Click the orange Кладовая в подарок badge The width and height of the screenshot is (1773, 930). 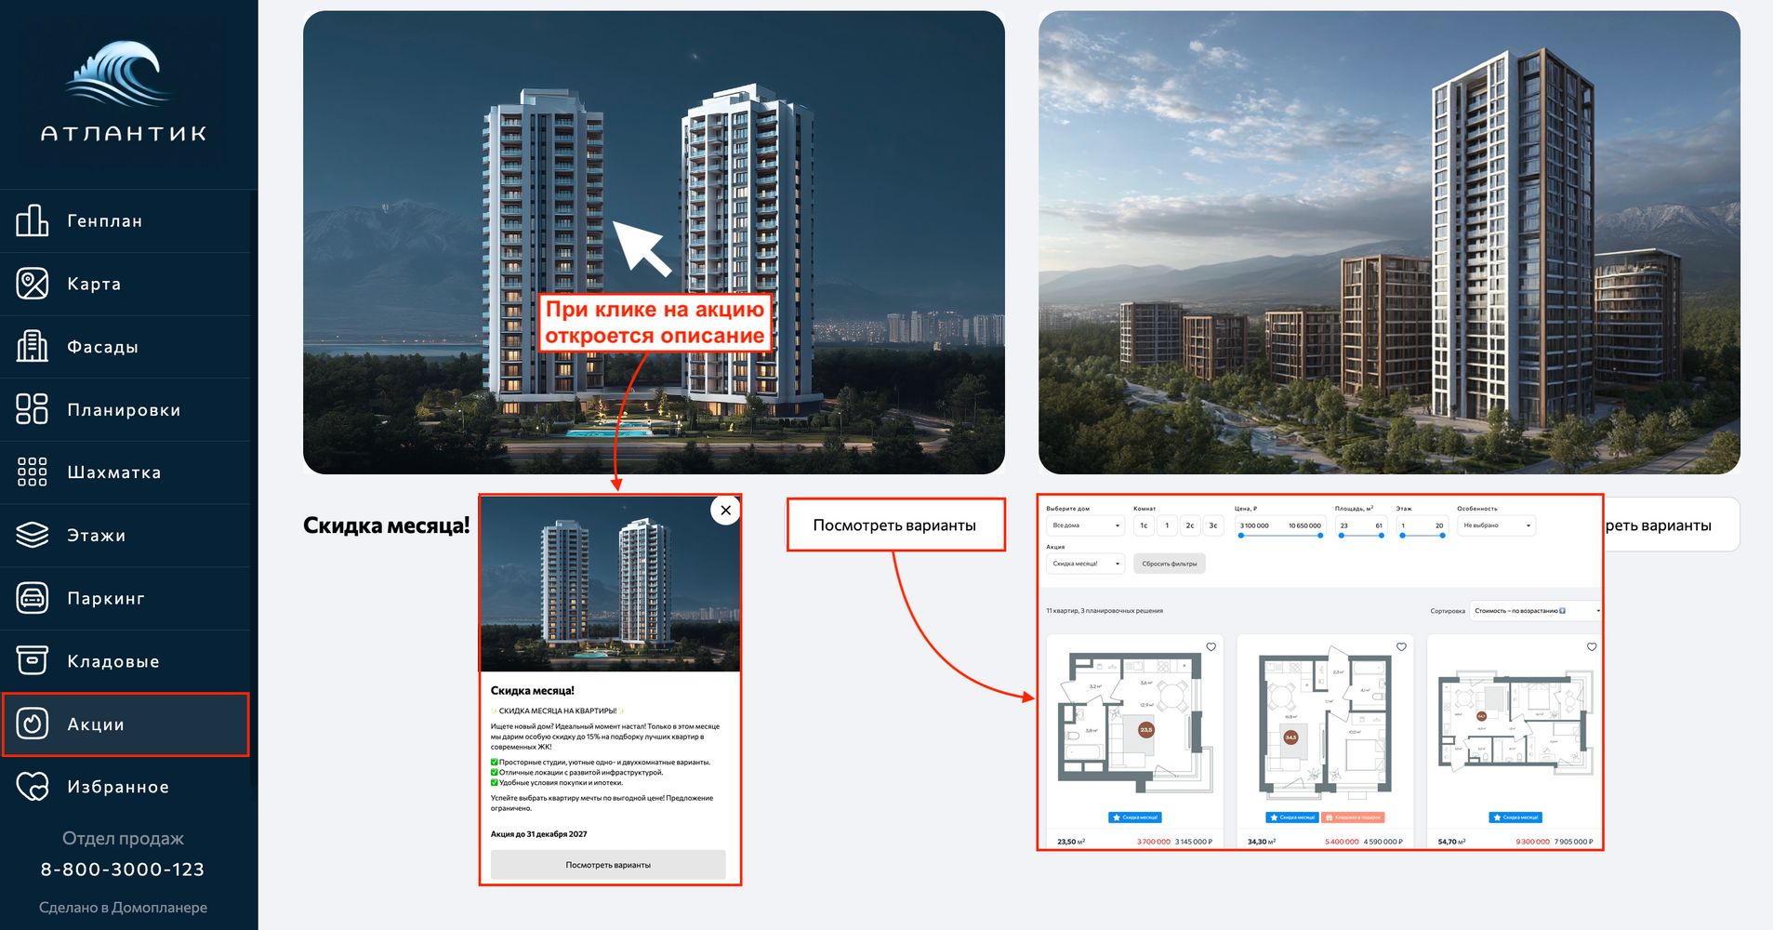coord(1354,817)
